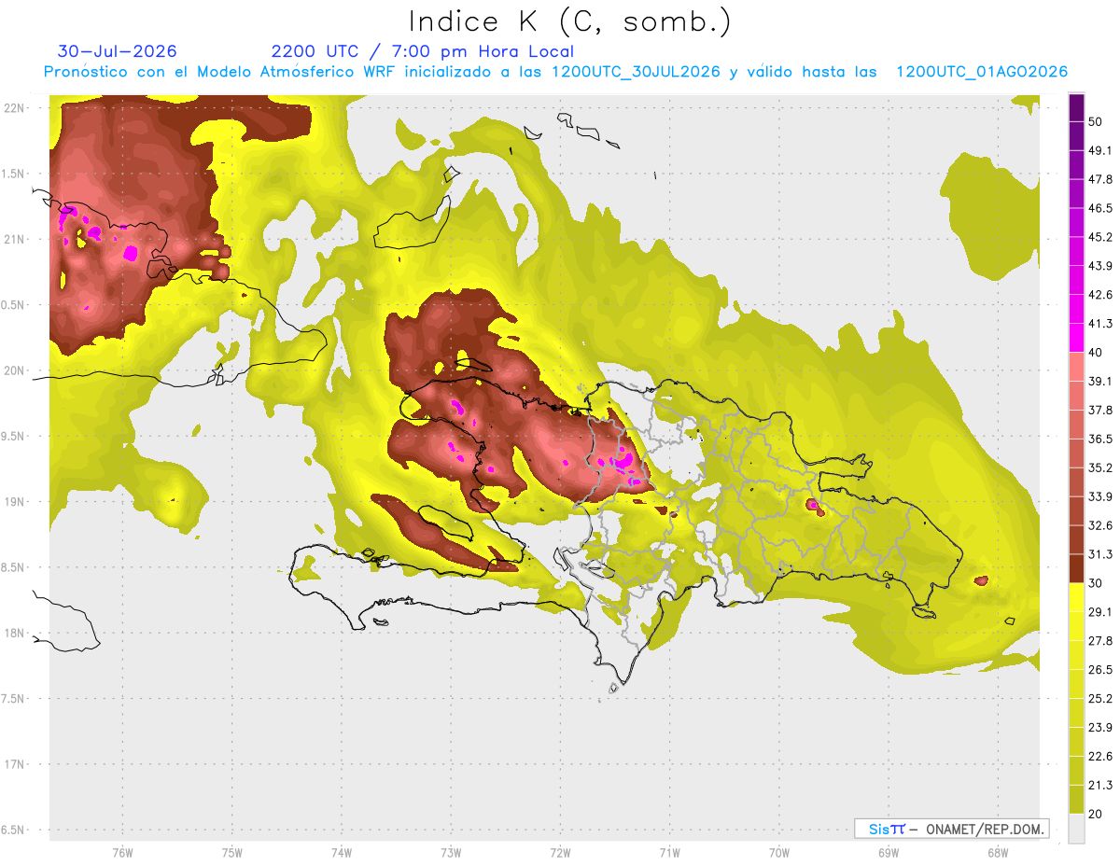
Task: Click the colorbar value "33.9"
Action: [1100, 496]
